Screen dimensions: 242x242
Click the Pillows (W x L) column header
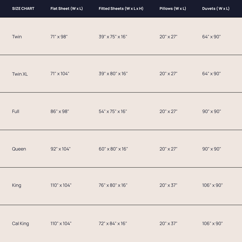click(x=173, y=8)
